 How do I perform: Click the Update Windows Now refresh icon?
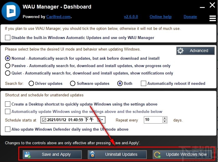click(x=157, y=155)
